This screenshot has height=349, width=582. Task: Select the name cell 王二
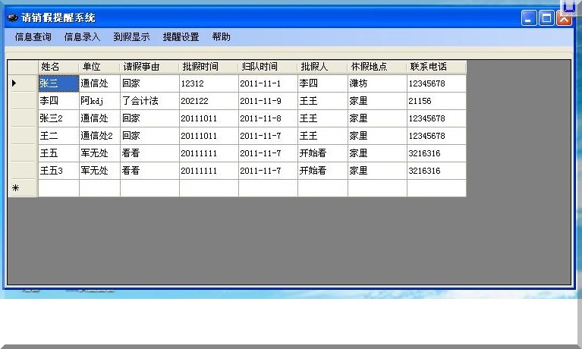[x=58, y=136]
